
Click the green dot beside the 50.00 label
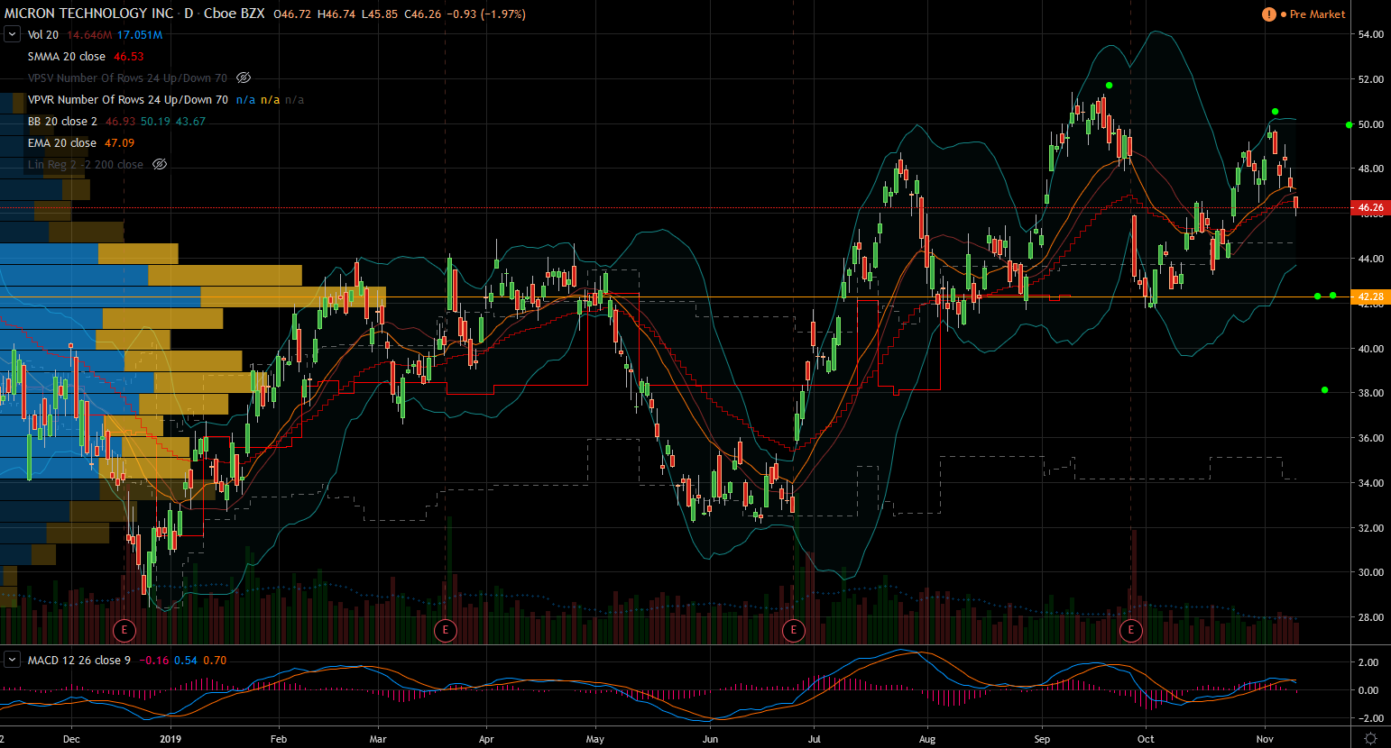1350,125
